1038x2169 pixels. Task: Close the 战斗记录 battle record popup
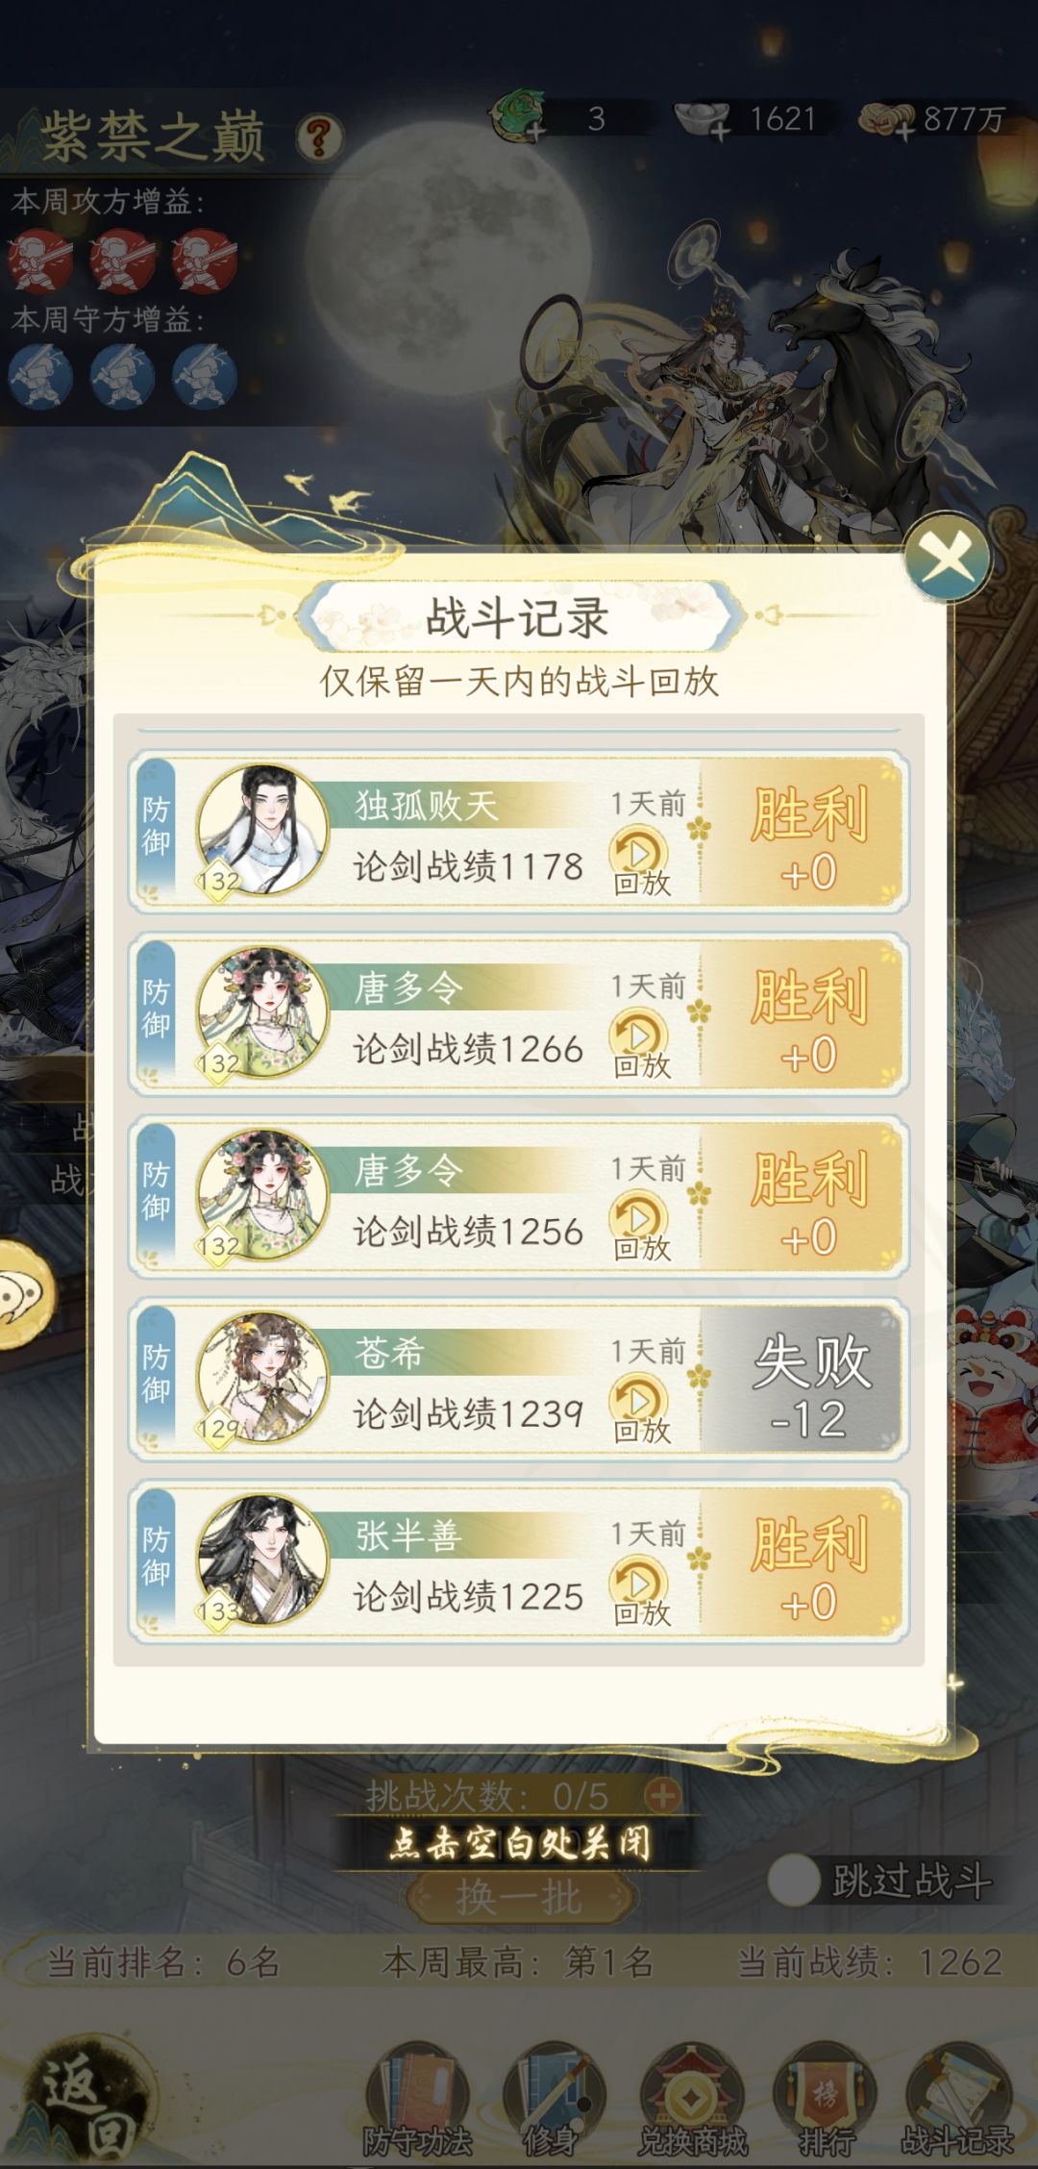[948, 559]
